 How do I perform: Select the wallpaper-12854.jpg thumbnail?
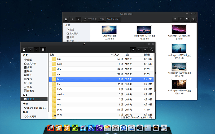click(x=144, y=30)
